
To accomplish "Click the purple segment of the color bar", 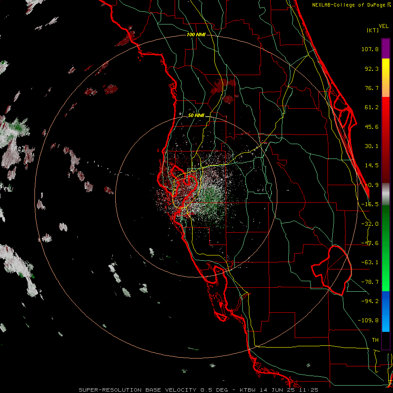I will point(386,49).
